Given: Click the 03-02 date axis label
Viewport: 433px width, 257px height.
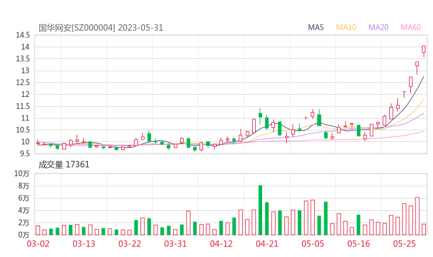Looking at the screenshot, I should [x=38, y=244].
